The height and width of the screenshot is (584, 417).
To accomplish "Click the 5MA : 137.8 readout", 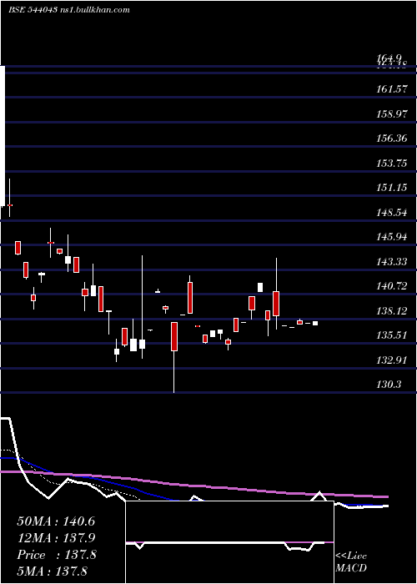I will pyautogui.click(x=52, y=571).
